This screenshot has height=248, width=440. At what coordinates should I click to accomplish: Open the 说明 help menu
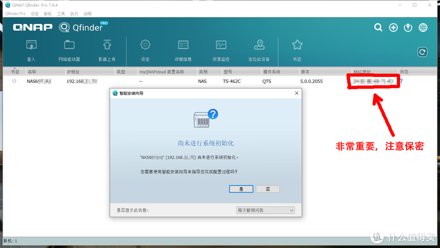tap(87, 14)
